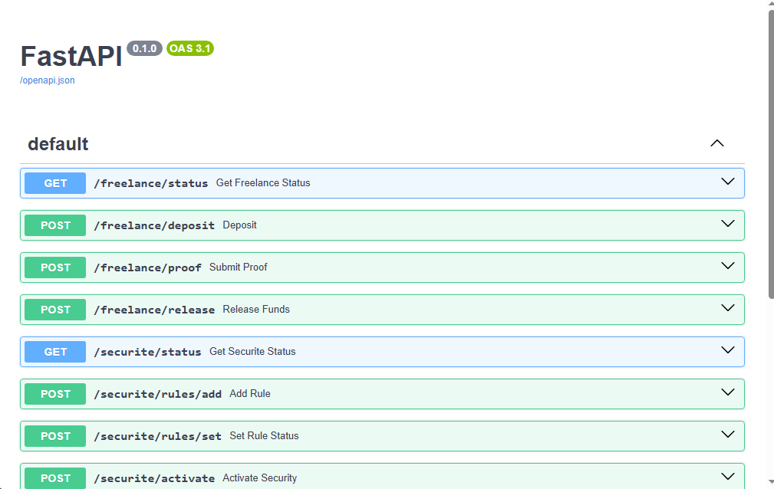This screenshot has height=489, width=774.
Task: Expand the /freelance/deposit chevron arrow
Action: tap(728, 224)
